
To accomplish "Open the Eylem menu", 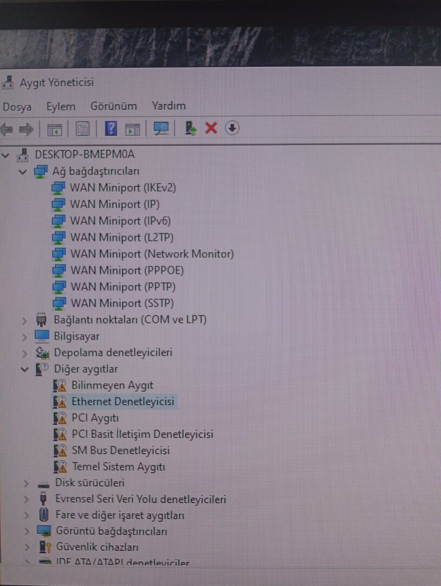I will [61, 106].
